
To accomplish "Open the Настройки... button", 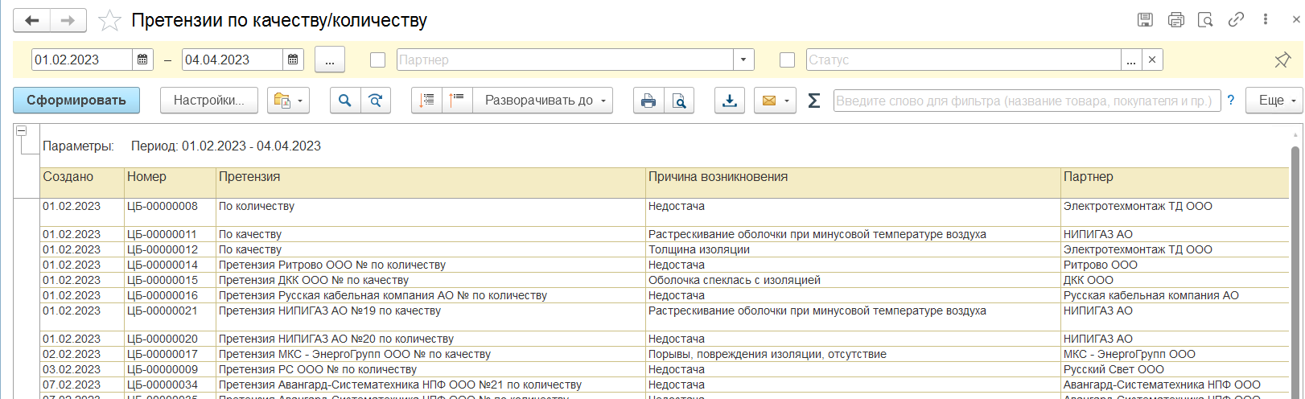I will coord(209,101).
